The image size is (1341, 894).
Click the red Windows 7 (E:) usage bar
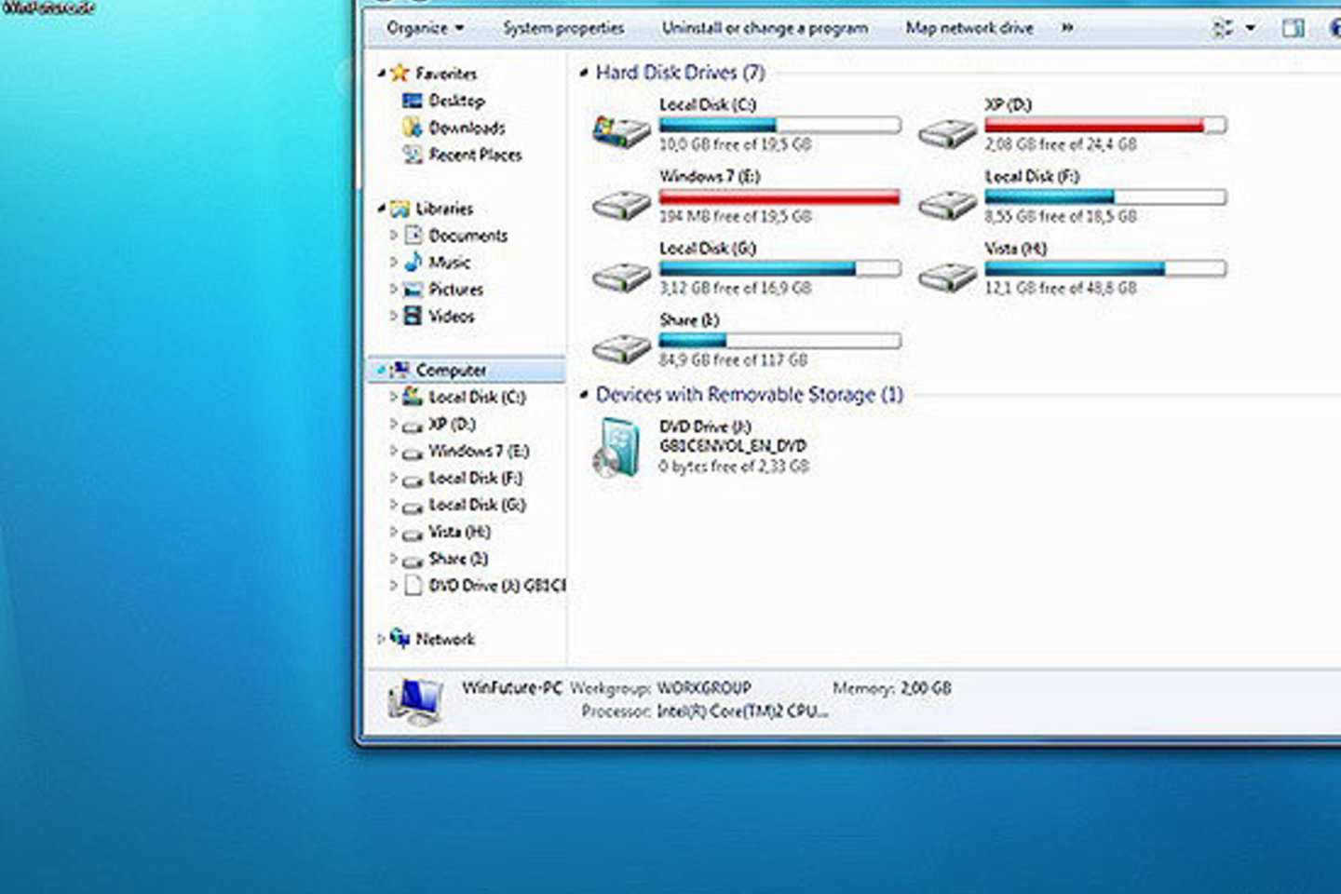click(x=779, y=196)
